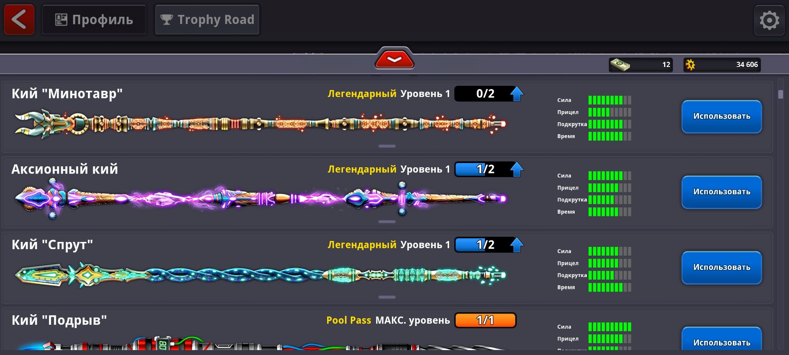Click 1/2 progress bar of Аксионный кий

(485, 169)
